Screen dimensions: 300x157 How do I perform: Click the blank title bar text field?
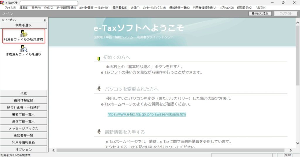[49, 3]
